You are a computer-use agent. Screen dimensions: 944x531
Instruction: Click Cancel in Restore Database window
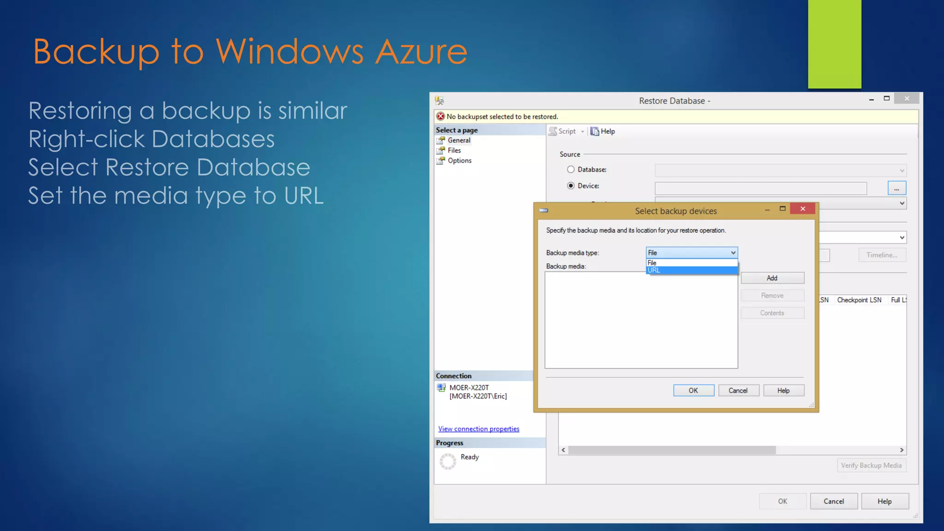tap(834, 501)
